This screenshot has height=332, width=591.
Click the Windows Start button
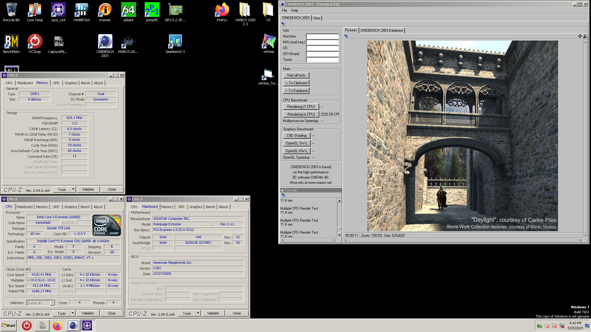pos(9,326)
